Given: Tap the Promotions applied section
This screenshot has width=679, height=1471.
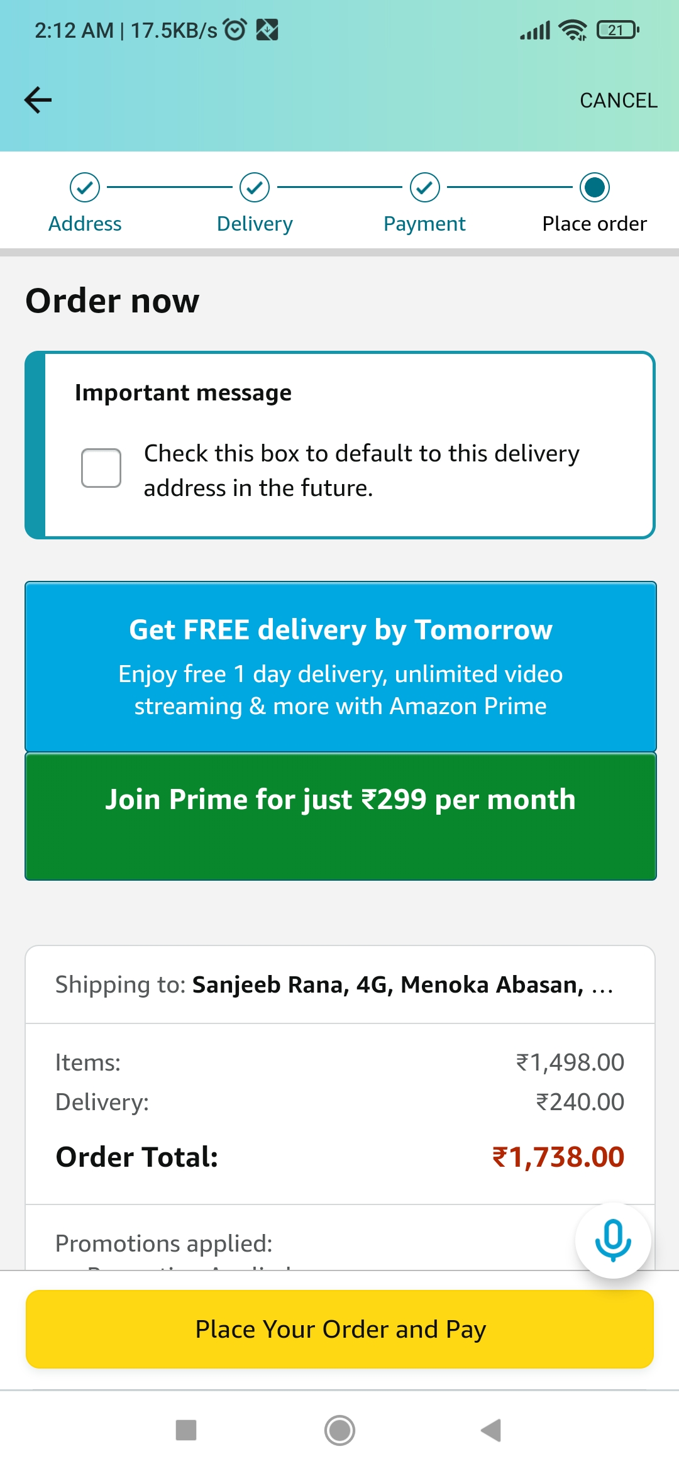Looking at the screenshot, I should point(164,1243).
